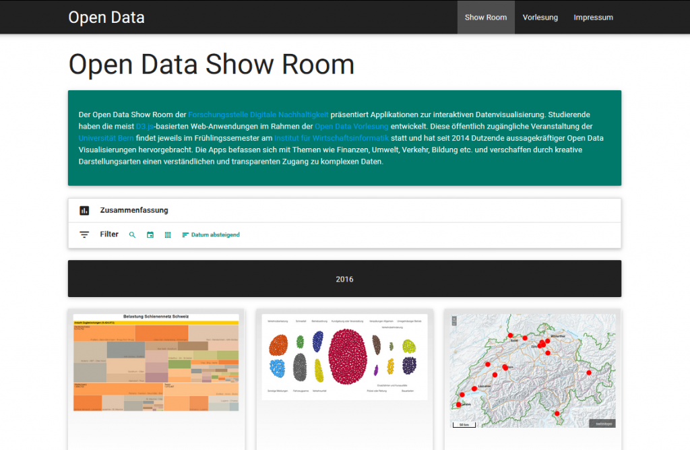
Task: Visit the Open Data Vorlesung link
Action: [351, 126]
